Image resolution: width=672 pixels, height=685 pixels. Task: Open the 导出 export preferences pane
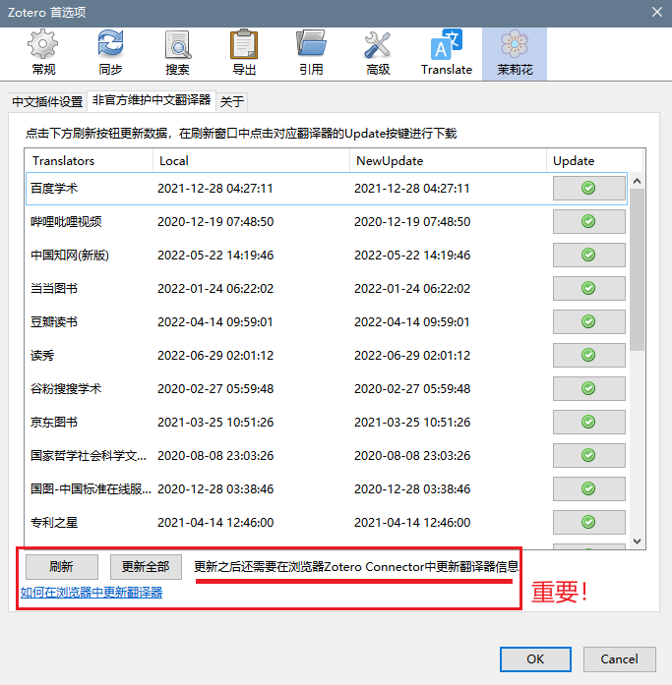[x=244, y=53]
